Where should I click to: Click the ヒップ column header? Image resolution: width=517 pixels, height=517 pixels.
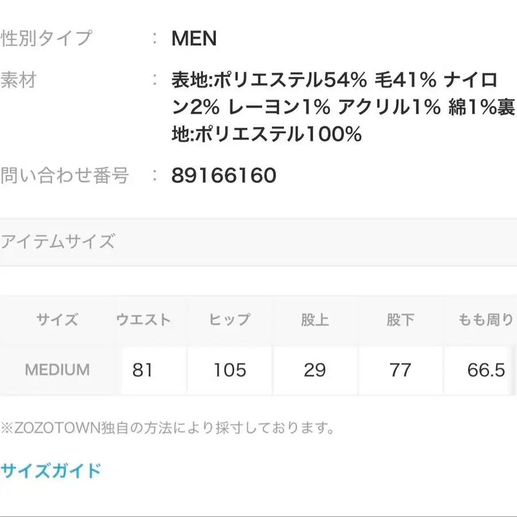(229, 319)
